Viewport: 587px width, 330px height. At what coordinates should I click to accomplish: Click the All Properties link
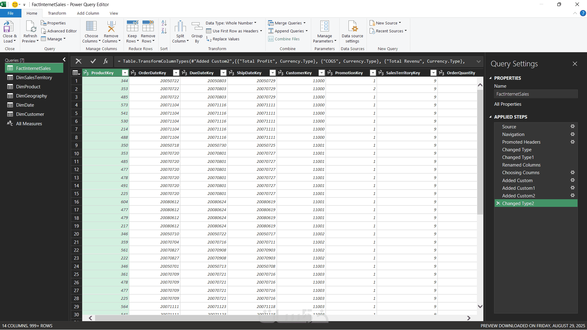[508, 104]
